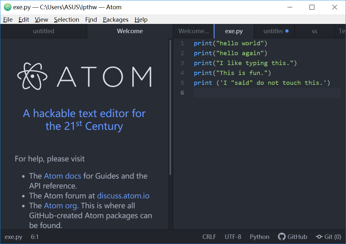Change line endings via the CRLF selector

(209, 237)
